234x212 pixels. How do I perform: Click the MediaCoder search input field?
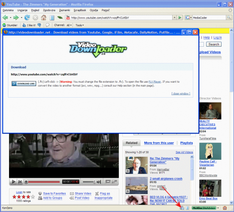pyautogui.click(x=209, y=18)
